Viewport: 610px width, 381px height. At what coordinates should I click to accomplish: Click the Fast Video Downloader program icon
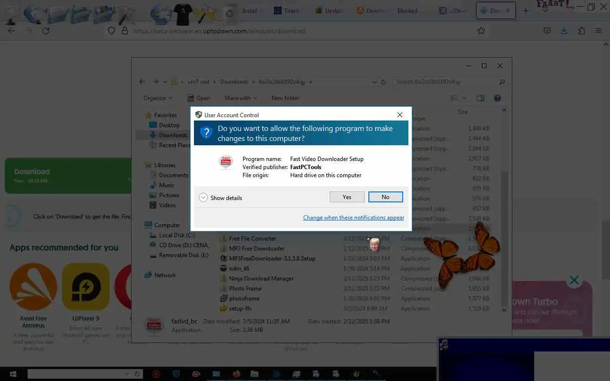[226, 162]
